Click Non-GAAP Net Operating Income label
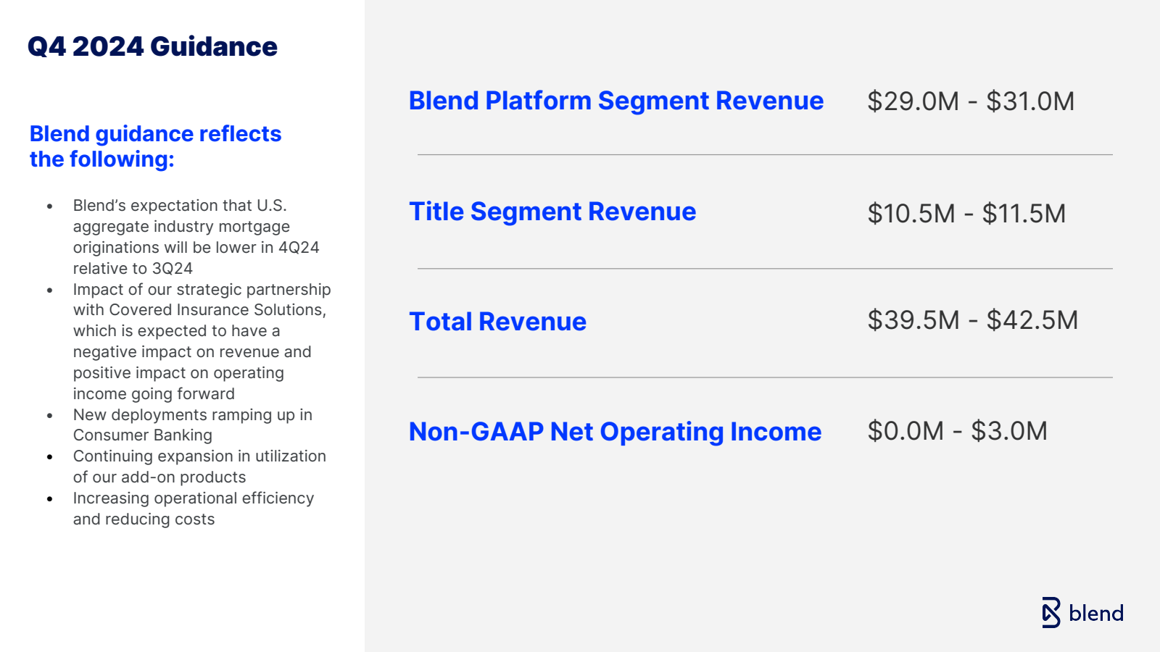The height and width of the screenshot is (652, 1160). click(x=615, y=432)
